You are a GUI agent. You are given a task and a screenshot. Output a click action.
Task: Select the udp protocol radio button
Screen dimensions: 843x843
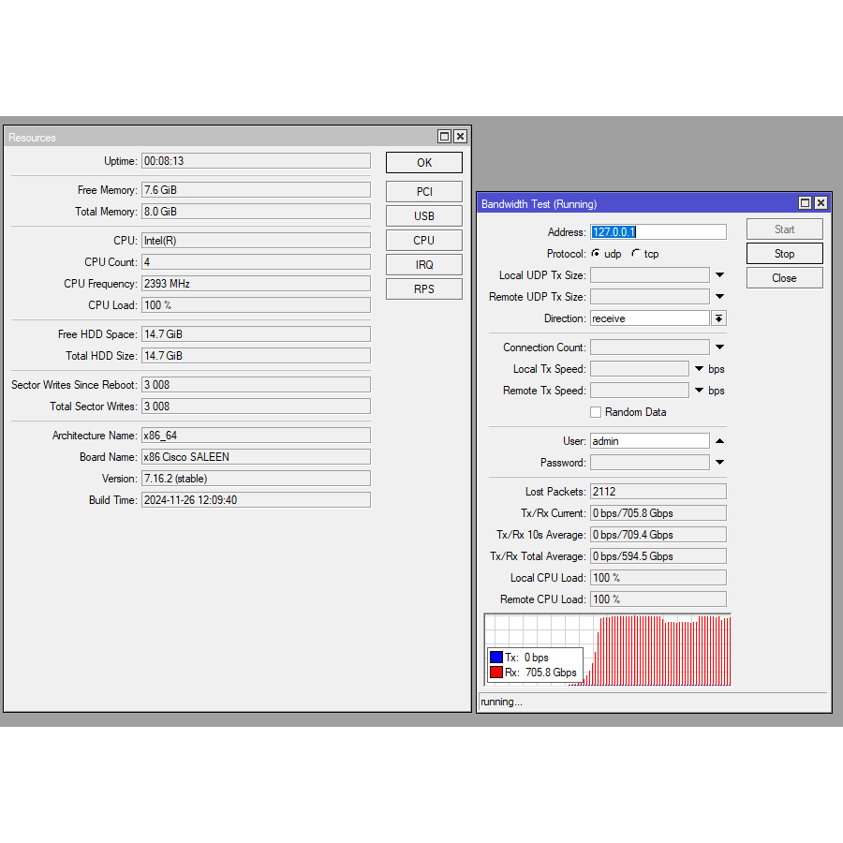[597, 254]
